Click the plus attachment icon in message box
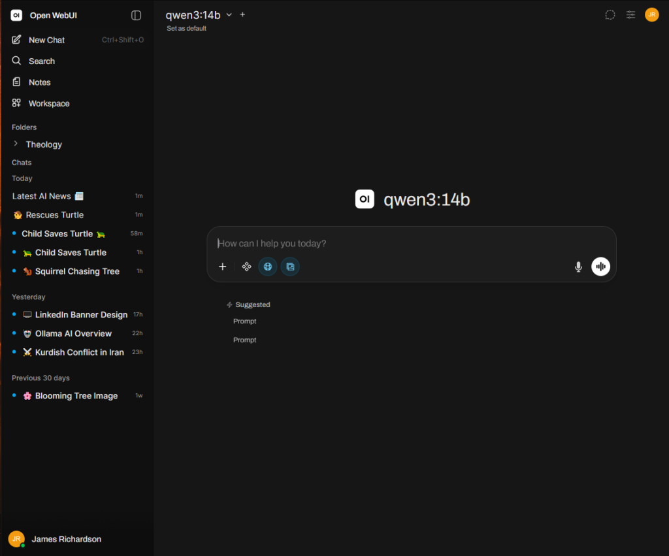669x556 pixels. [222, 267]
